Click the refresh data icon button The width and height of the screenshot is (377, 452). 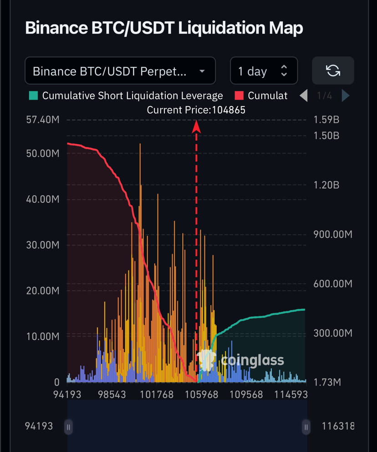(x=333, y=70)
